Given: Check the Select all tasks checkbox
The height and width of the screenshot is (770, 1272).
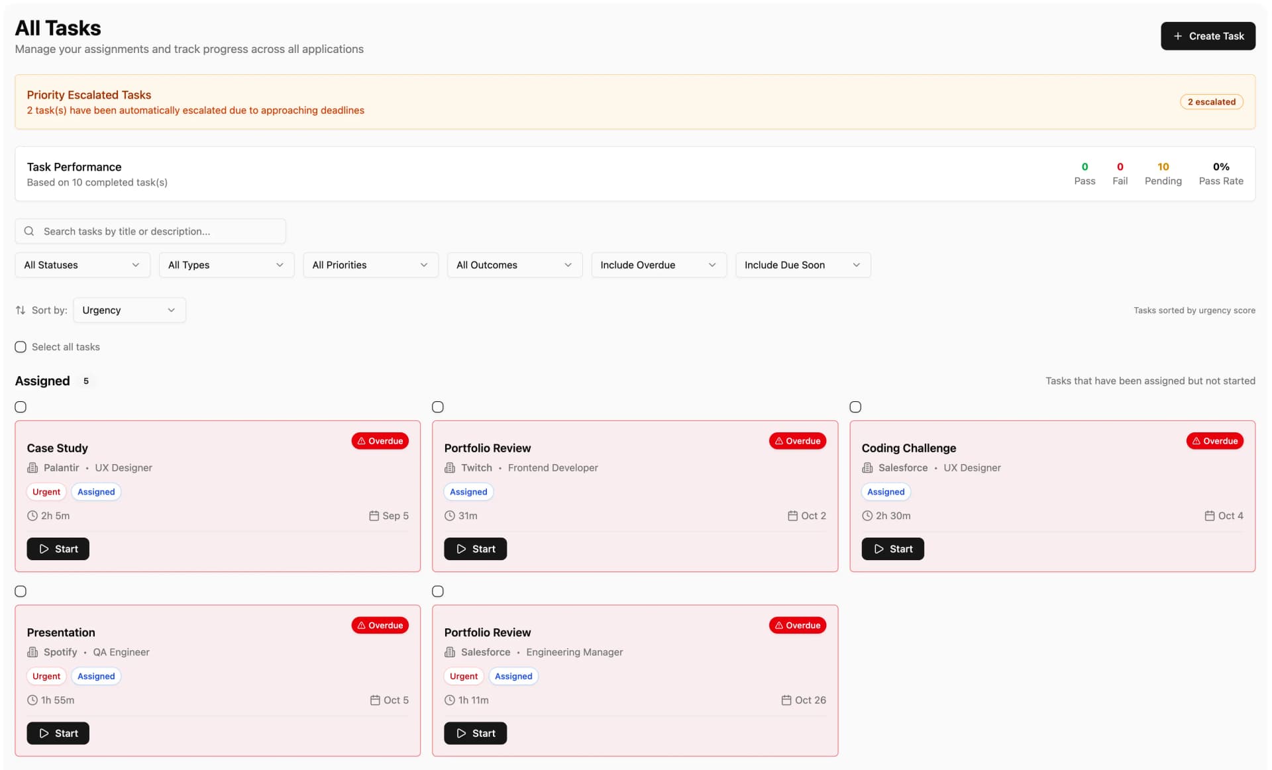Looking at the screenshot, I should [x=21, y=346].
